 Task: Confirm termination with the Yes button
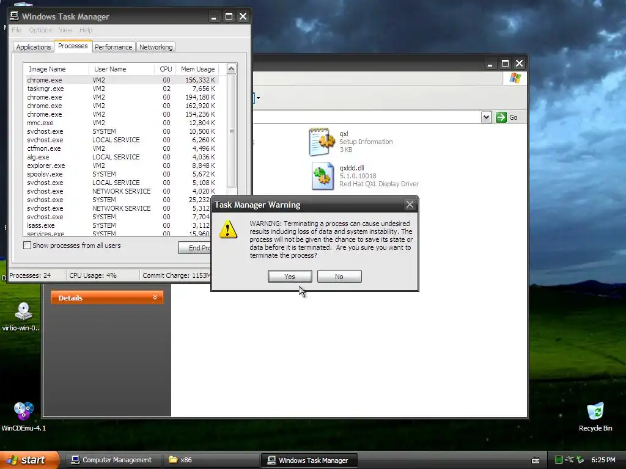coord(290,277)
